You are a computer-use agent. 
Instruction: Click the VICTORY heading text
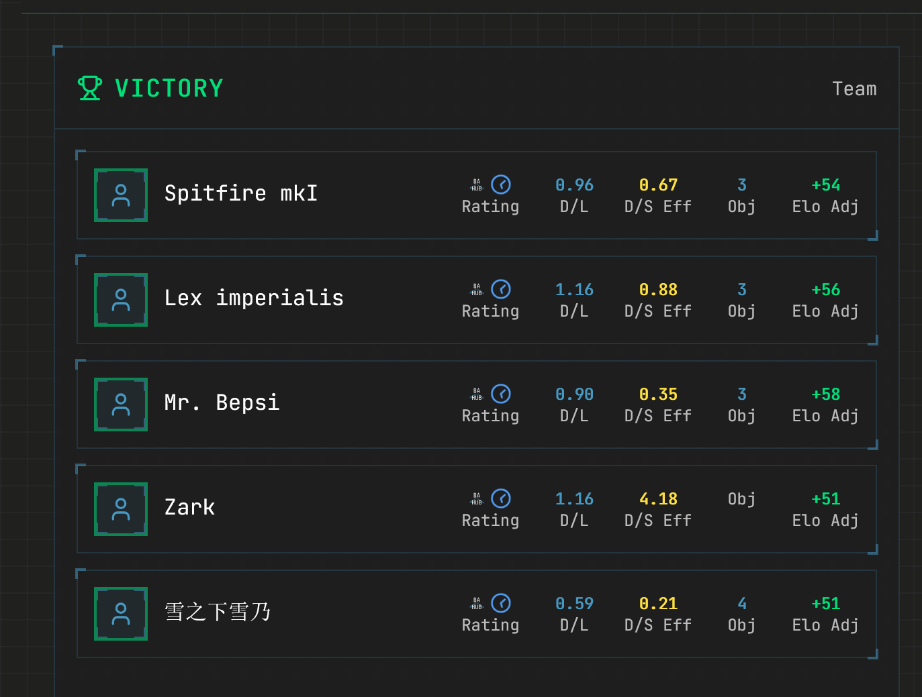click(x=169, y=89)
